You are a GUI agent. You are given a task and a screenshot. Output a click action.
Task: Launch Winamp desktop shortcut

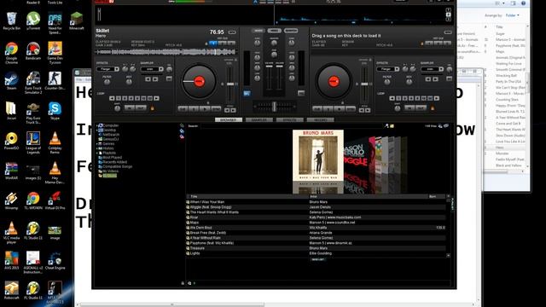click(11, 200)
